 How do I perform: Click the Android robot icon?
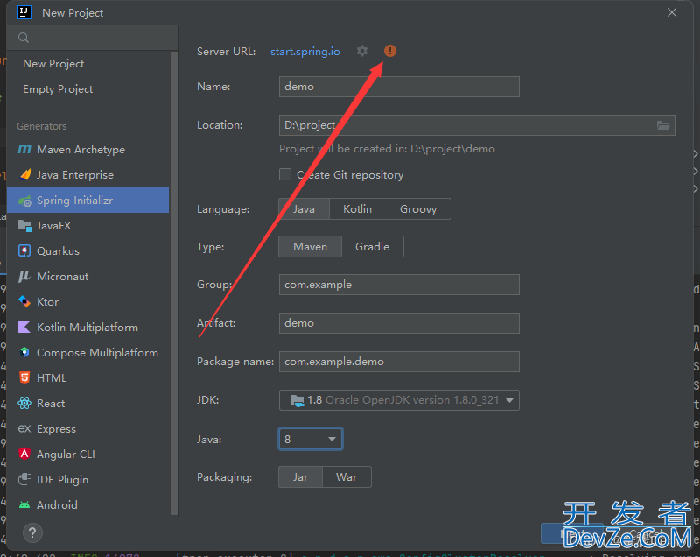[x=24, y=504]
